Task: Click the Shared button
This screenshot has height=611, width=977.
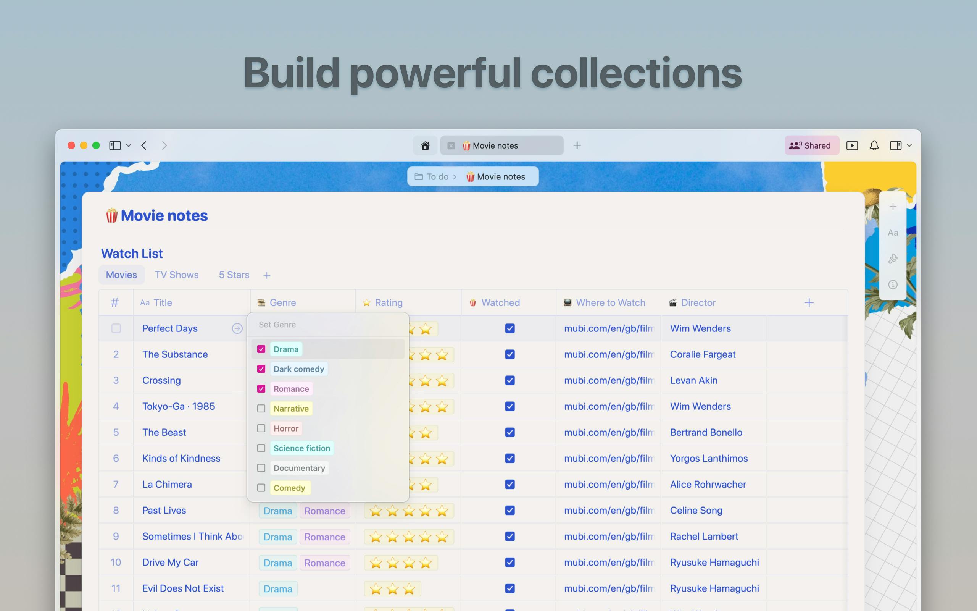Action: (811, 145)
